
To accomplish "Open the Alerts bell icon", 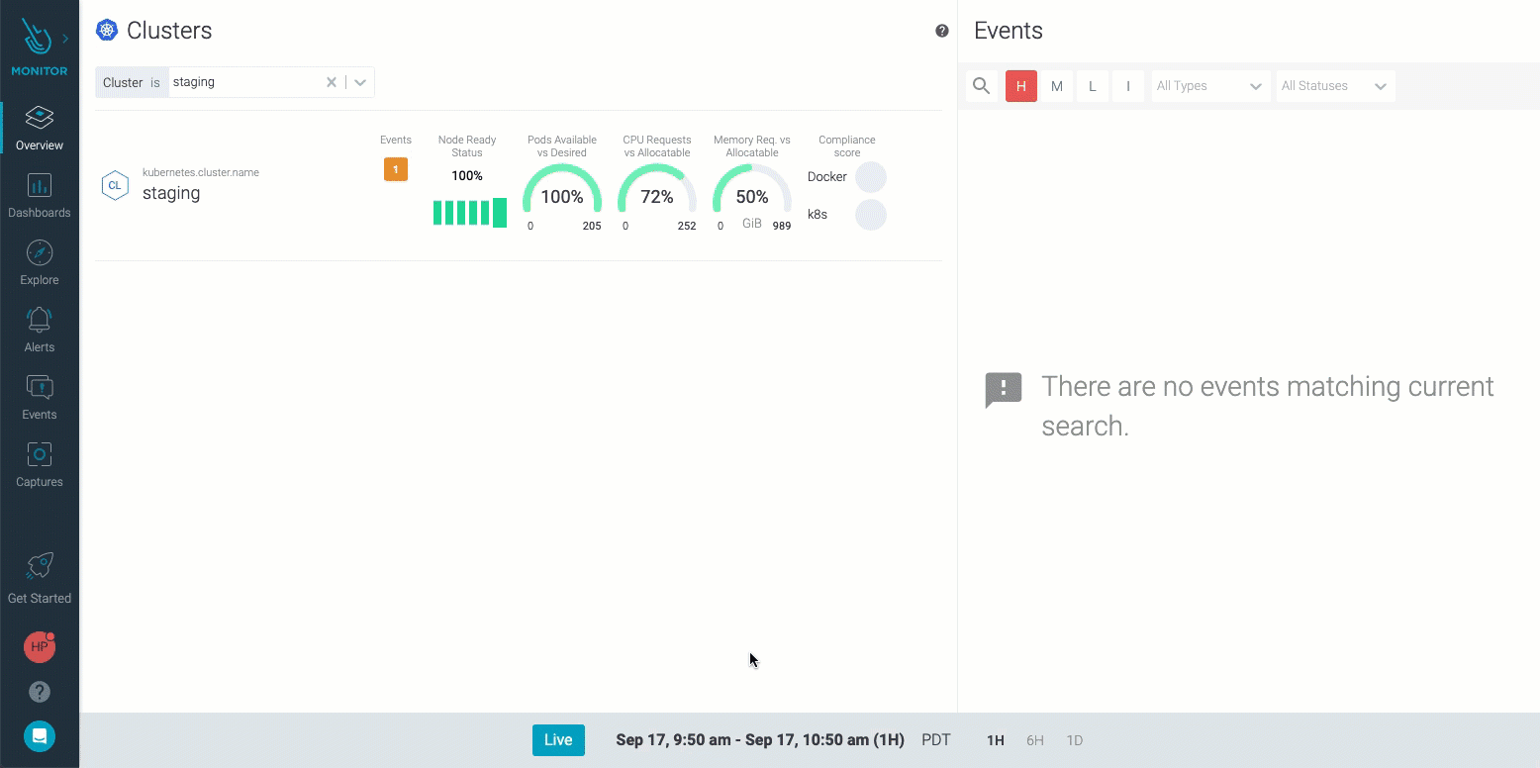I will click(40, 320).
